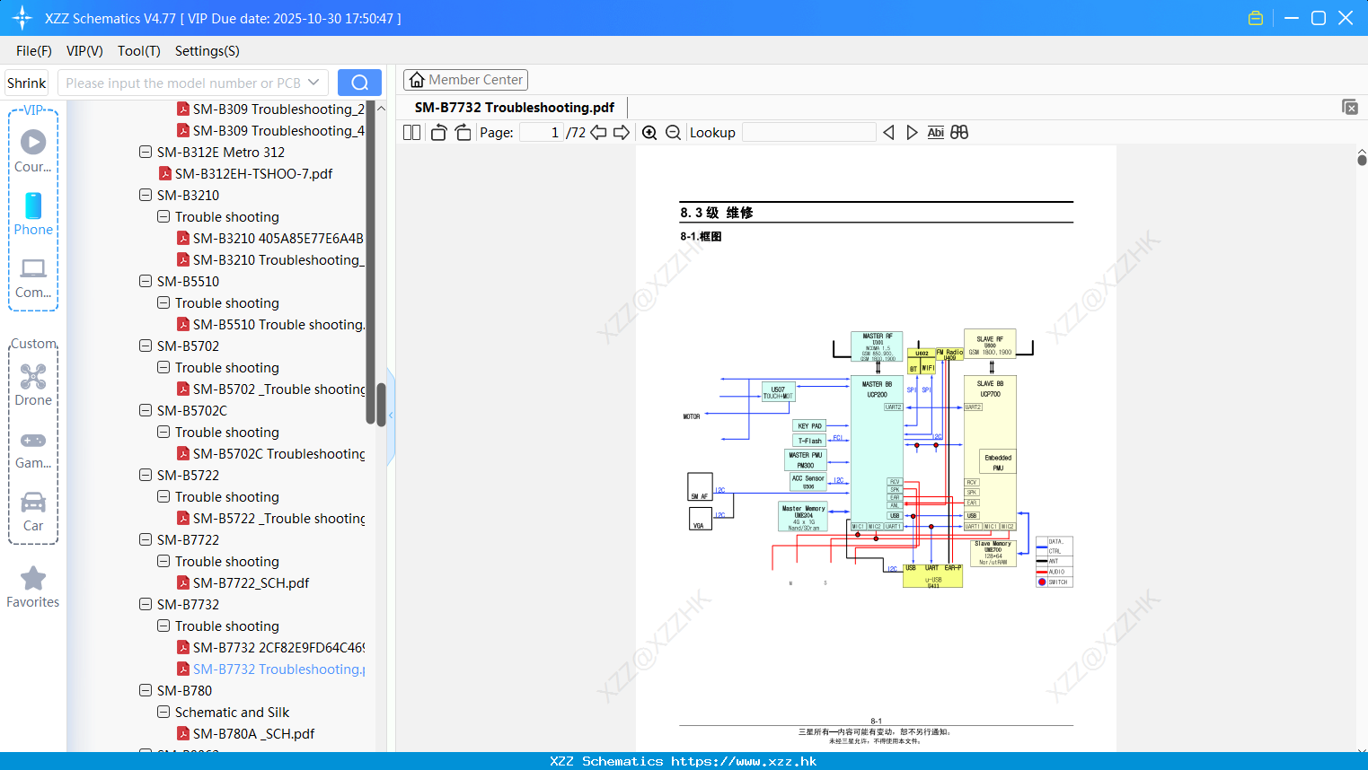Open the Drone category
1368x770 pixels.
[x=33, y=385]
